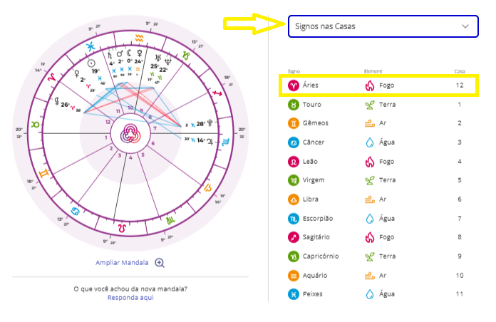Click the Áries zodiac sign icon
The image size is (496, 322).
(x=293, y=85)
